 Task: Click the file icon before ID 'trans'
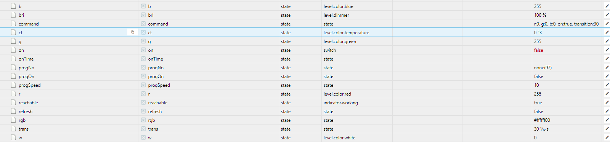pyautogui.click(x=13, y=129)
